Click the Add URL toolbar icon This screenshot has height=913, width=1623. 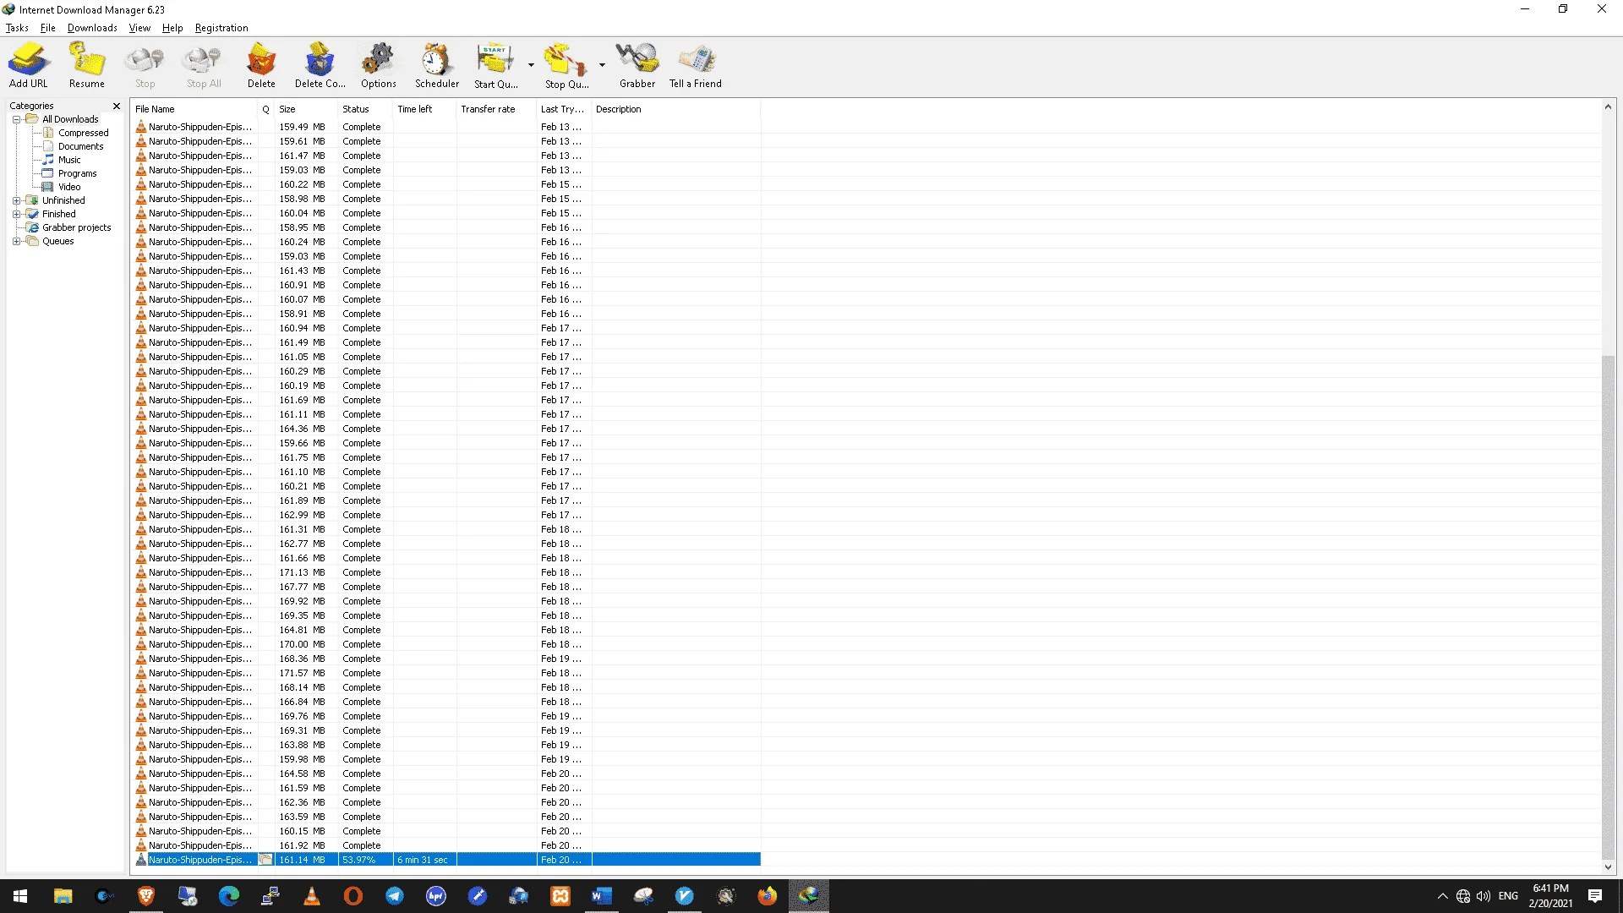(29, 65)
